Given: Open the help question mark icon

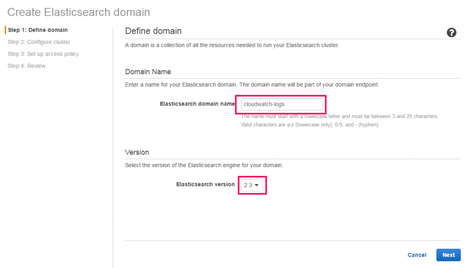Looking at the screenshot, I should [451, 33].
